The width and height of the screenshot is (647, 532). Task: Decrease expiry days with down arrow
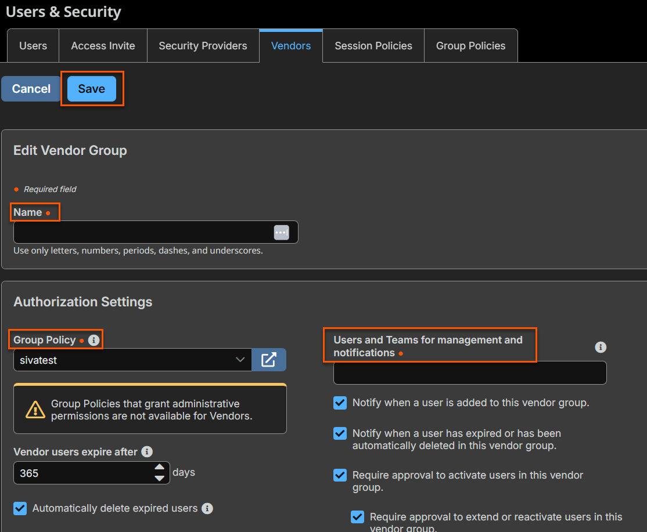(160, 479)
